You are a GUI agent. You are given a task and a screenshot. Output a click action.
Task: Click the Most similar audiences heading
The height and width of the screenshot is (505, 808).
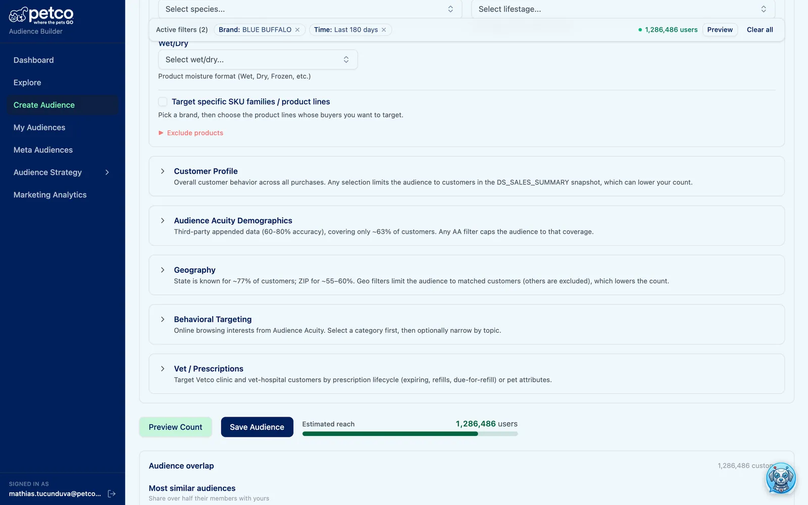coord(192,488)
